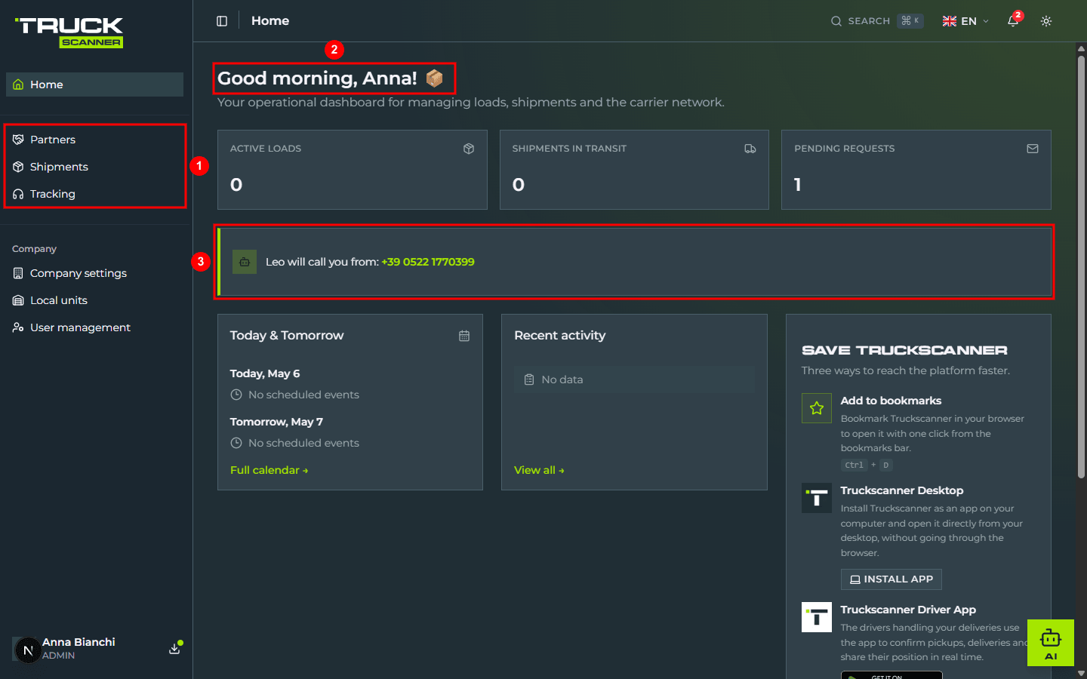1087x679 pixels.
Task: Click the Leo bot icon in banner
Action: (245, 262)
